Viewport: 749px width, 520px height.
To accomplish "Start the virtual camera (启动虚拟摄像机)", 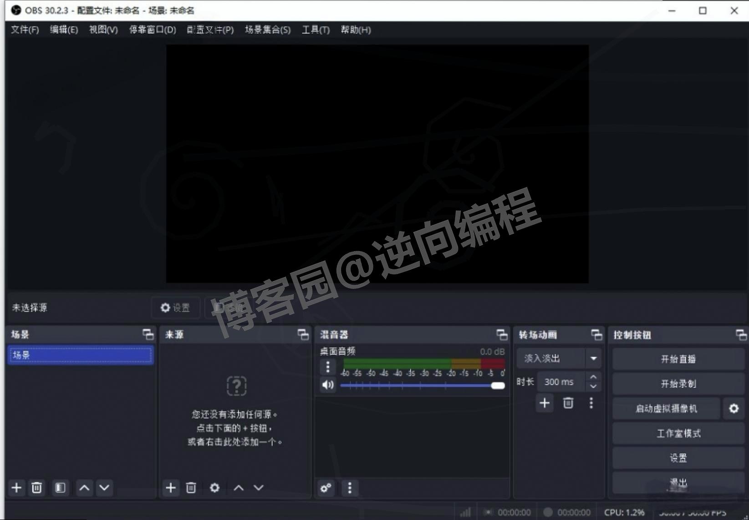I will tap(666, 409).
